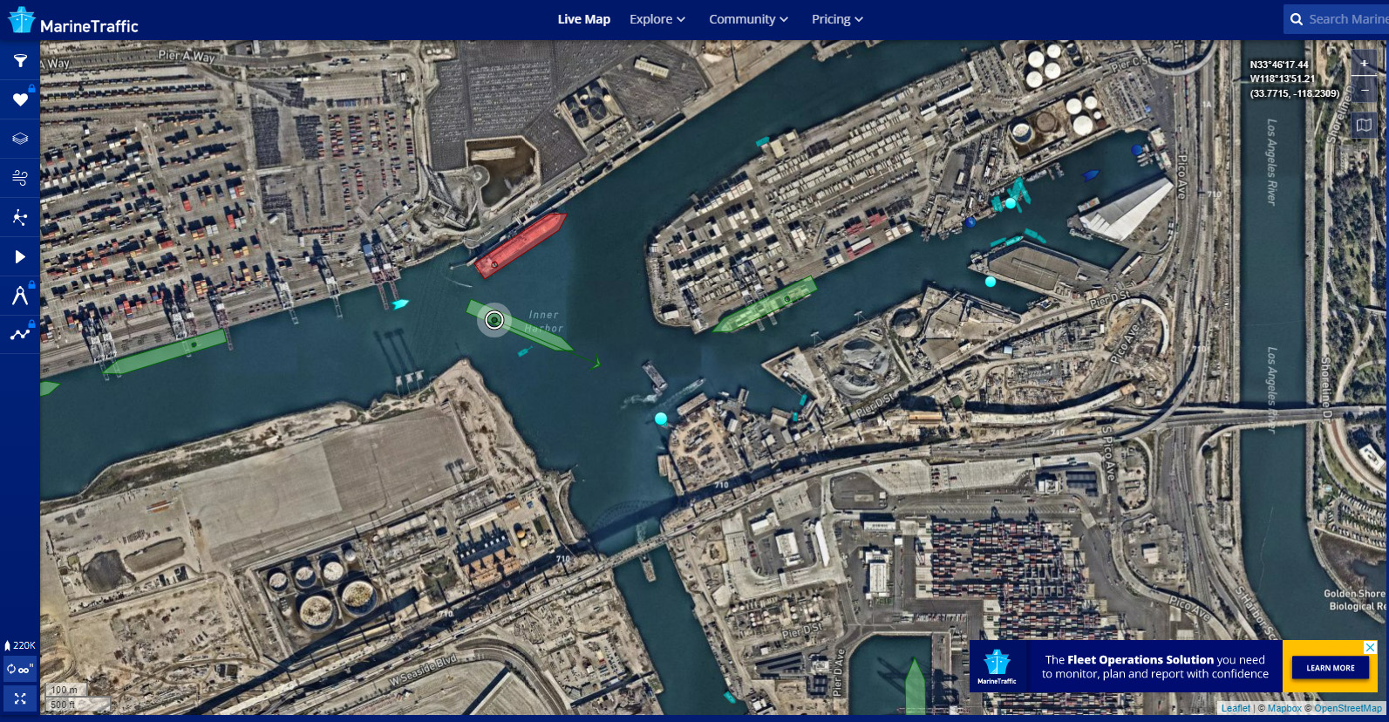The width and height of the screenshot is (1389, 722).
Task: Go to the Live Map tab
Action: click(x=584, y=19)
